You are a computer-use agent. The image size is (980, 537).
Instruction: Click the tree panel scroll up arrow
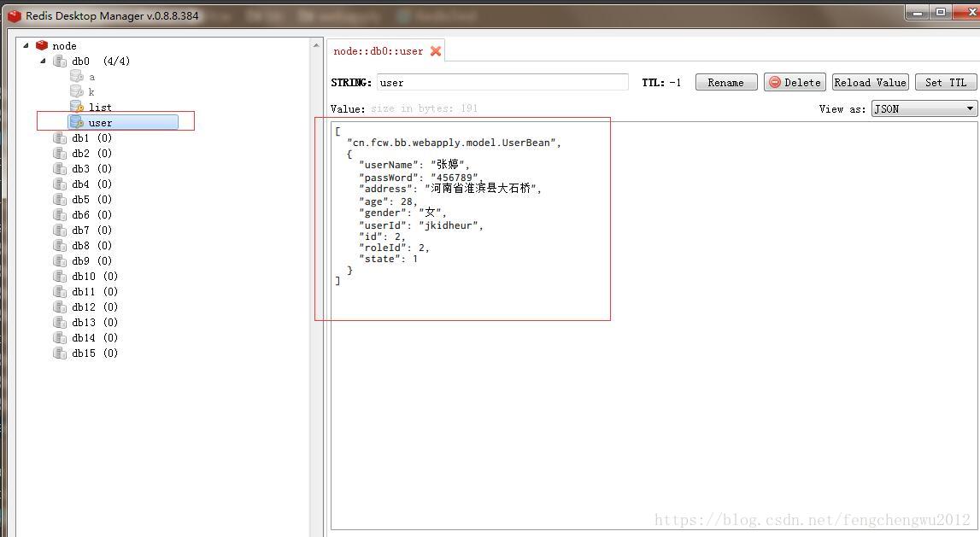click(x=316, y=45)
